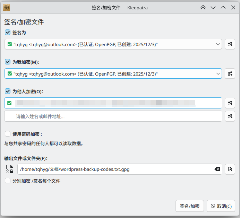The width and height of the screenshot is (240, 218).
Task: Disable the 为他人加密(O) checkbox
Action: click(8, 91)
